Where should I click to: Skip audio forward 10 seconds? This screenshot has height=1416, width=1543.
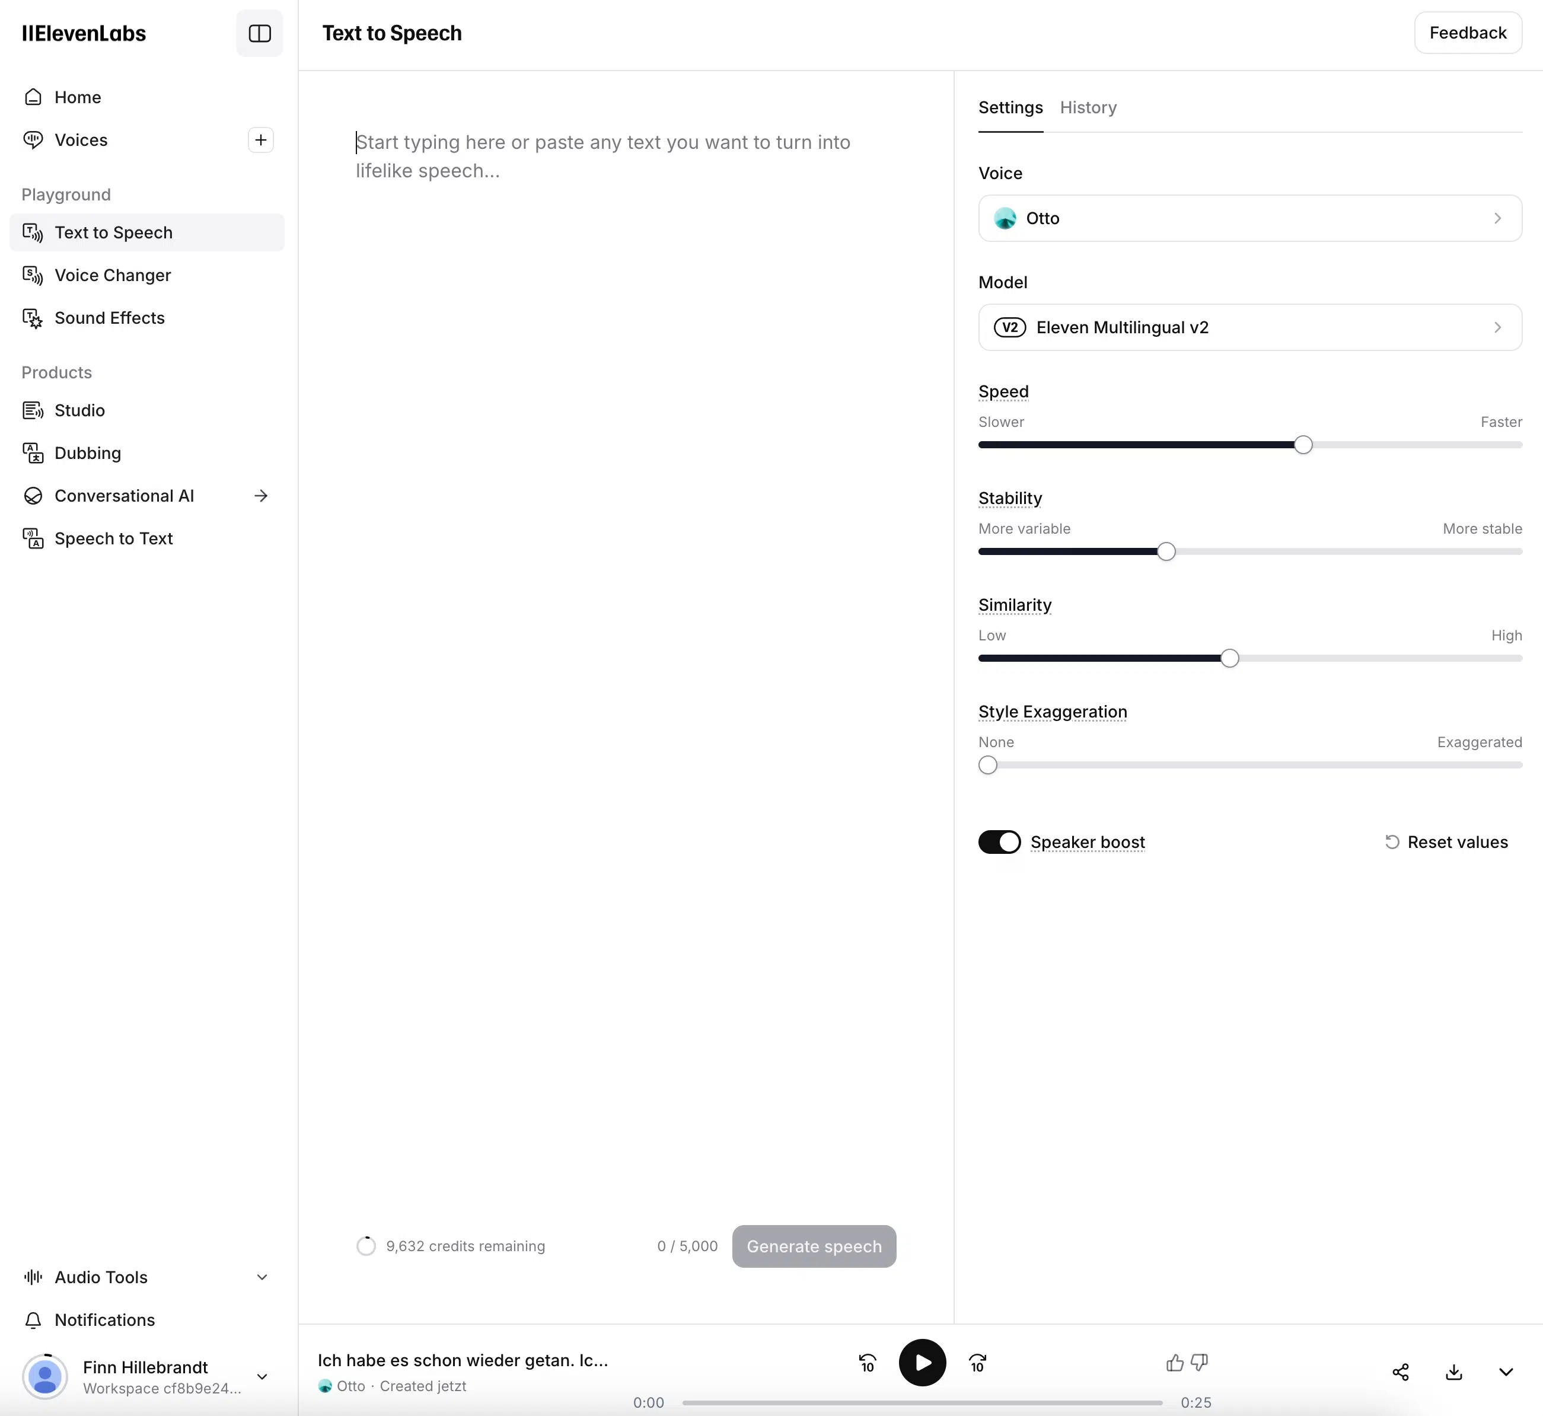coord(978,1363)
